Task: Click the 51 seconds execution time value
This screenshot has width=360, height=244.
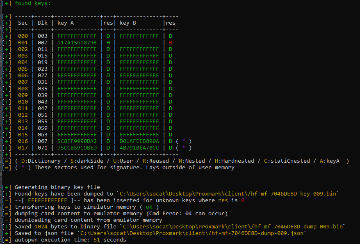Action: [x=97, y=240]
